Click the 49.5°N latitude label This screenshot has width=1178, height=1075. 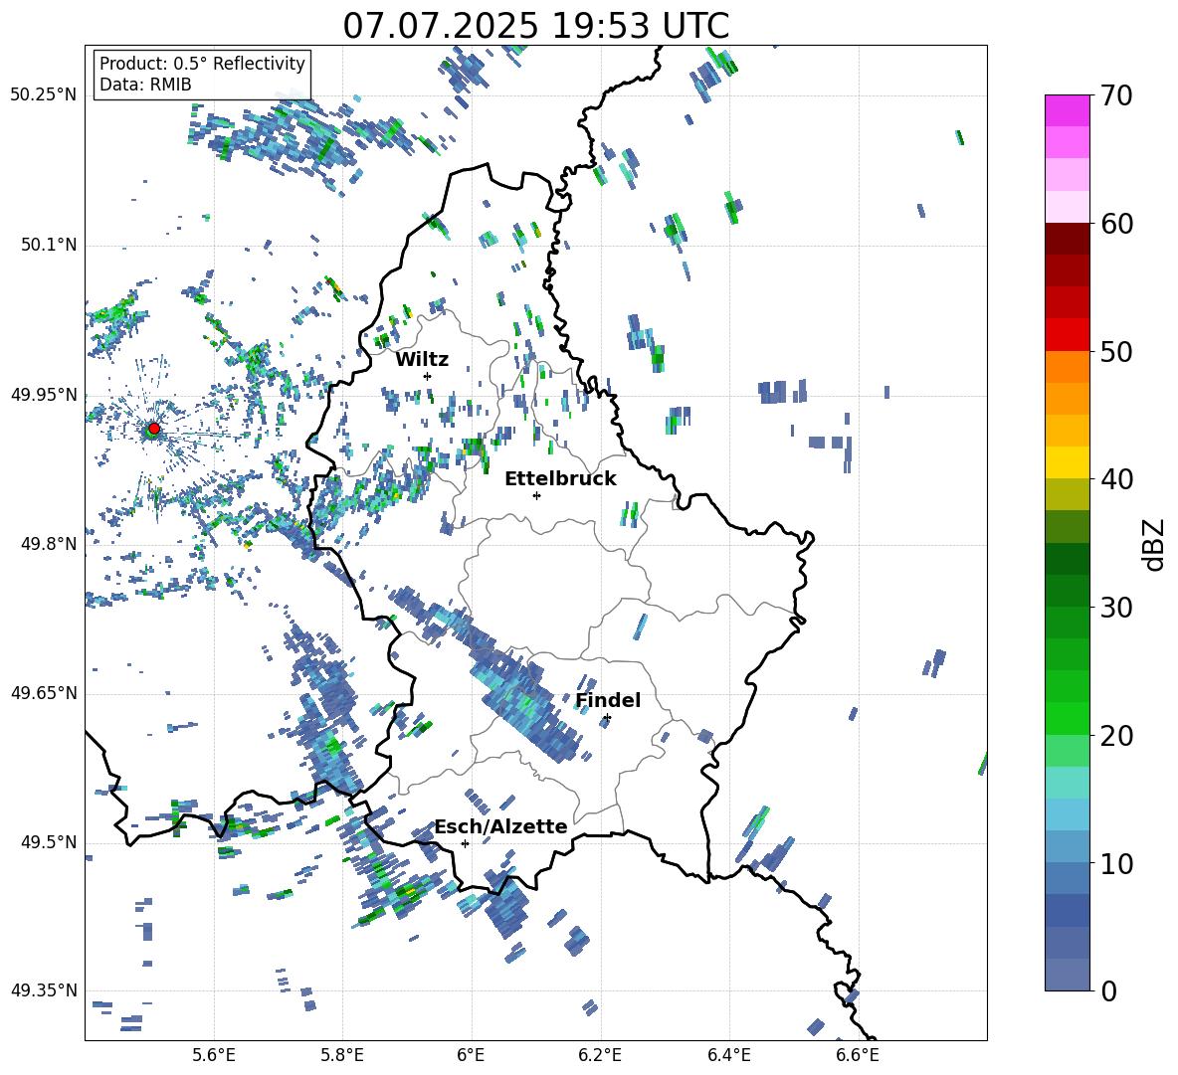48,842
